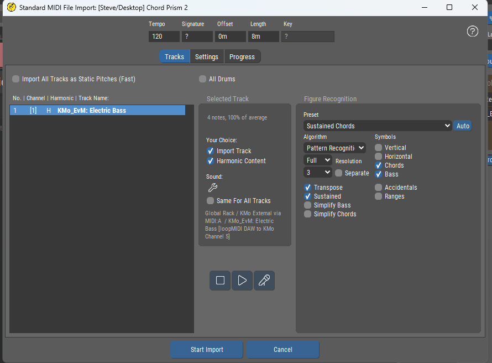Click the Start Import button

pyautogui.click(x=207, y=350)
